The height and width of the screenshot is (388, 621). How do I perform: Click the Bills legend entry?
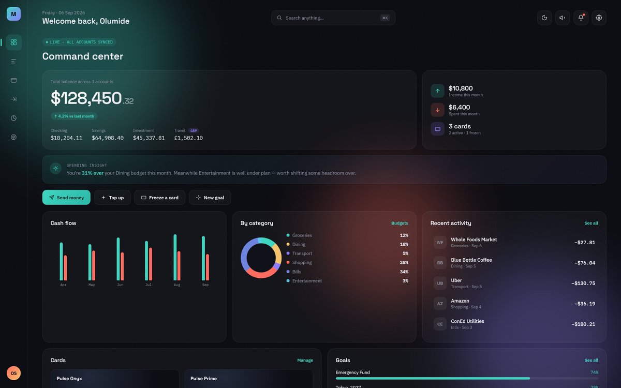click(347, 272)
